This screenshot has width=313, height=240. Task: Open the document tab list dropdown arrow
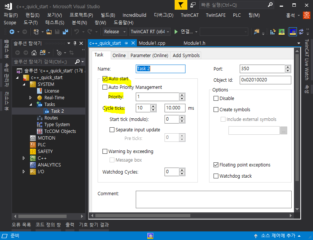299,43
